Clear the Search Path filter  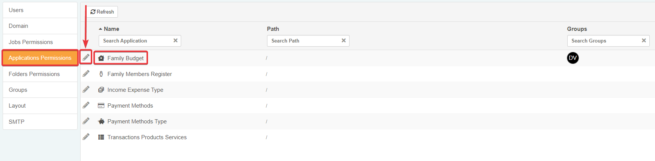coord(344,41)
